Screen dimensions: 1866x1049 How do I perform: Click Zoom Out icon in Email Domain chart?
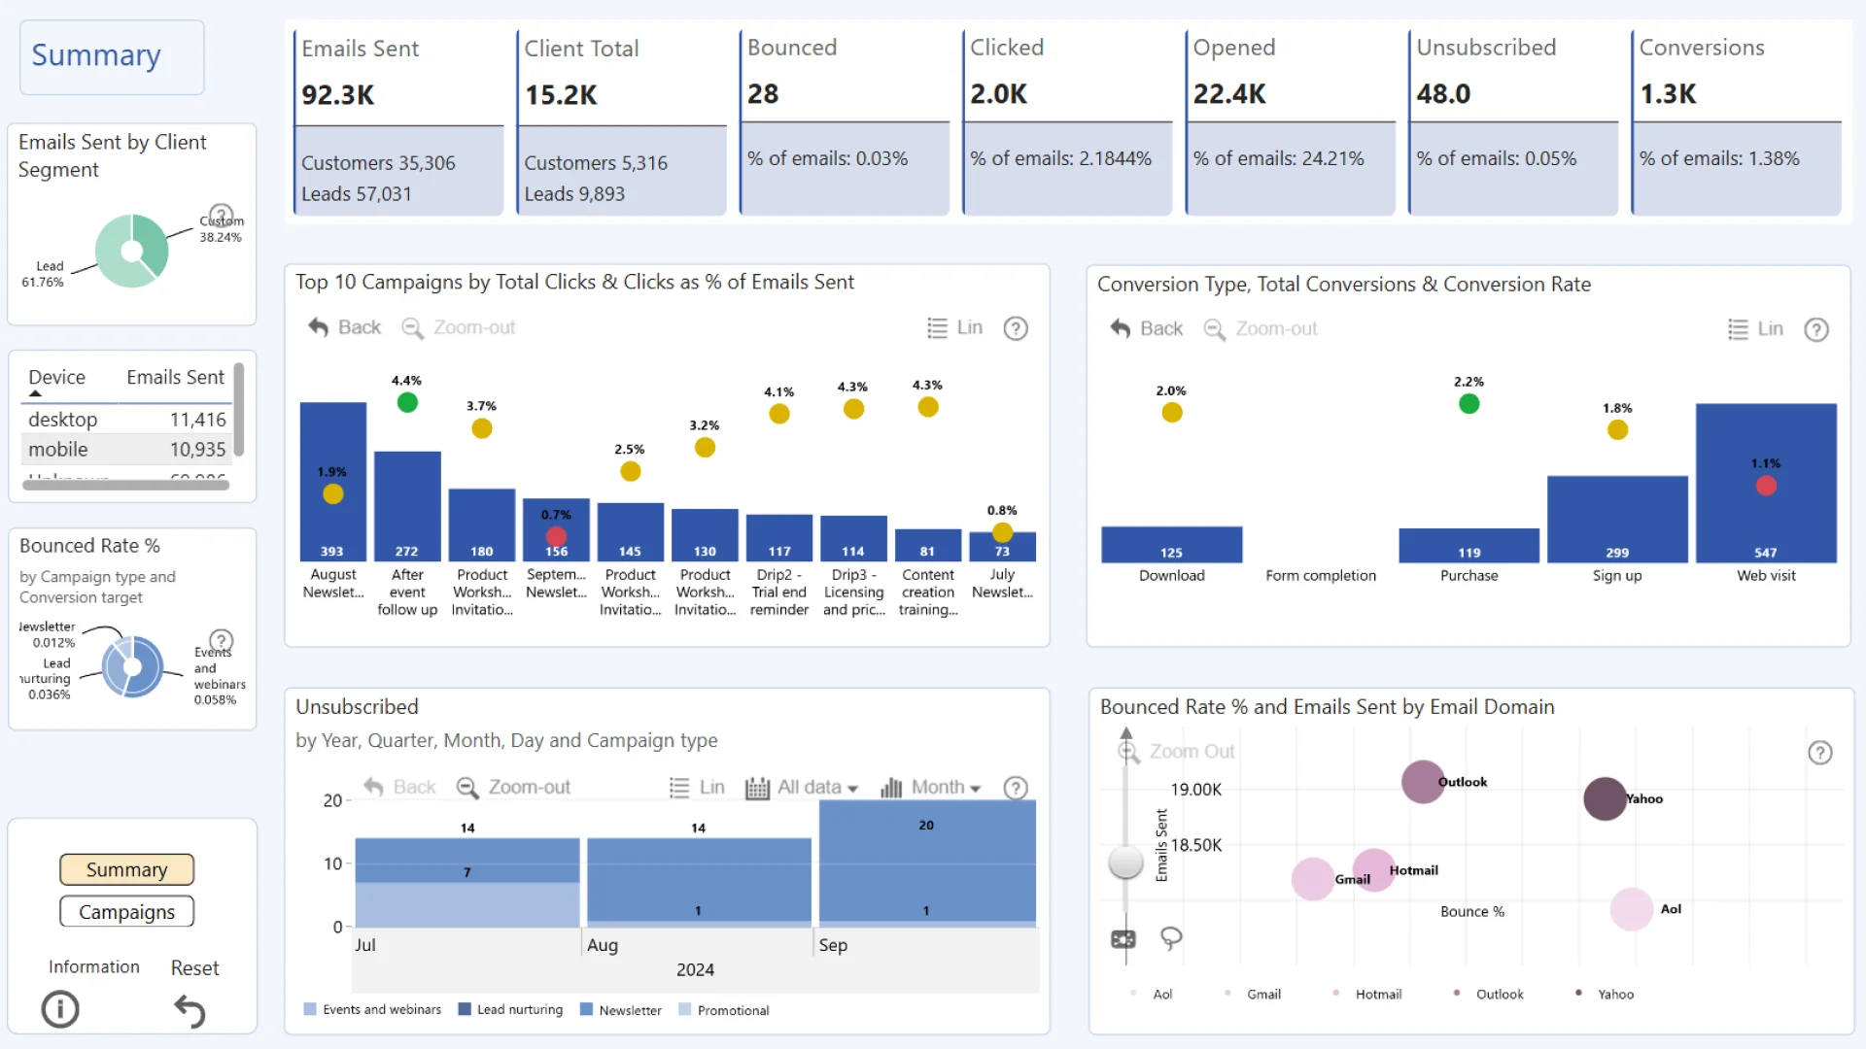tap(1128, 752)
